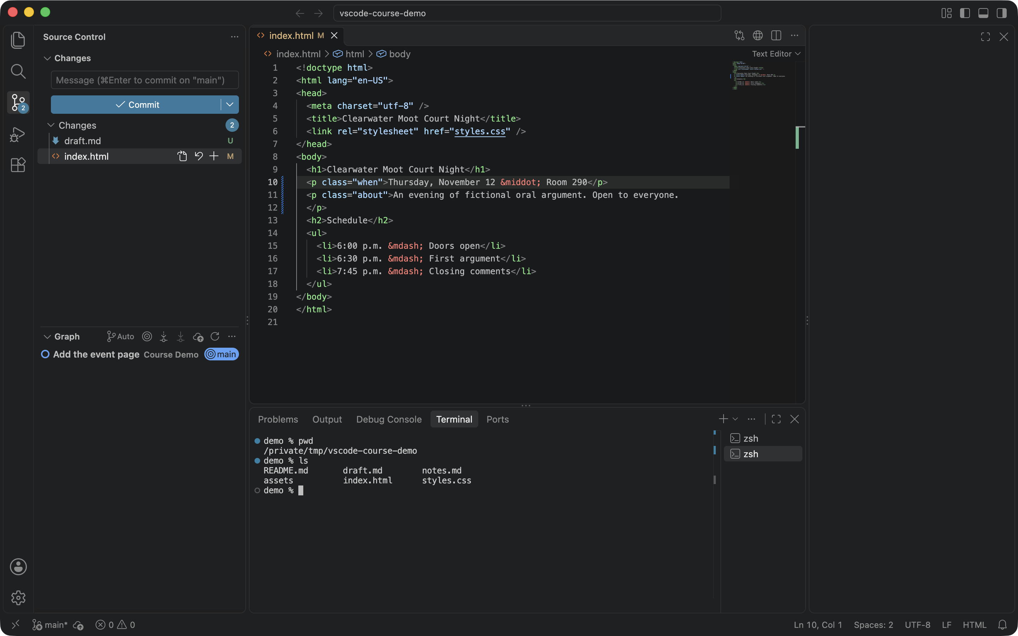Discard changes for index.html

pos(199,156)
